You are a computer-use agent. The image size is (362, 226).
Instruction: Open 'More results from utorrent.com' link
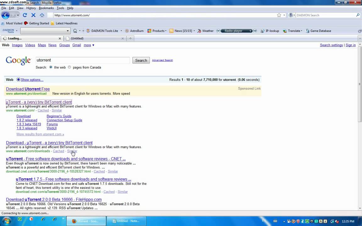[x=40, y=134]
